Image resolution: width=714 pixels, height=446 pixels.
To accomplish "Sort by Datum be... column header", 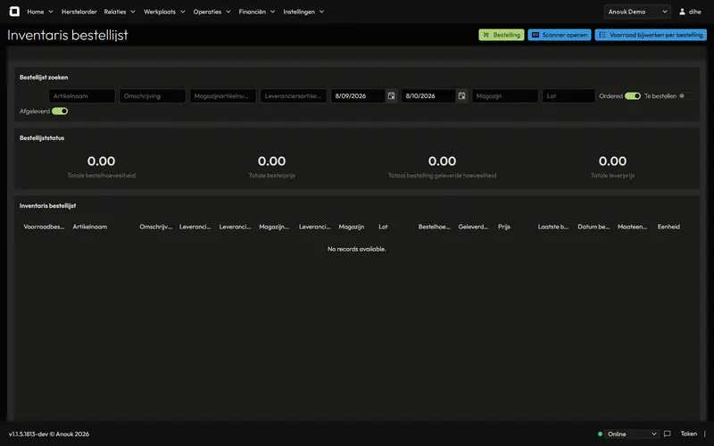I will 594,227.
